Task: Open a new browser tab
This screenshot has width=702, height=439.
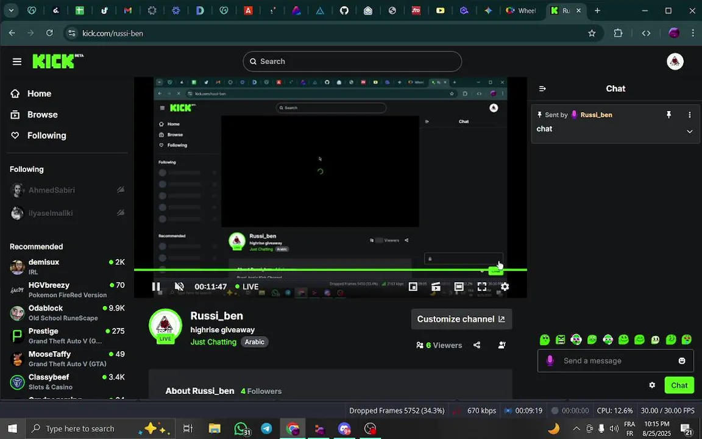Action: pos(597,11)
